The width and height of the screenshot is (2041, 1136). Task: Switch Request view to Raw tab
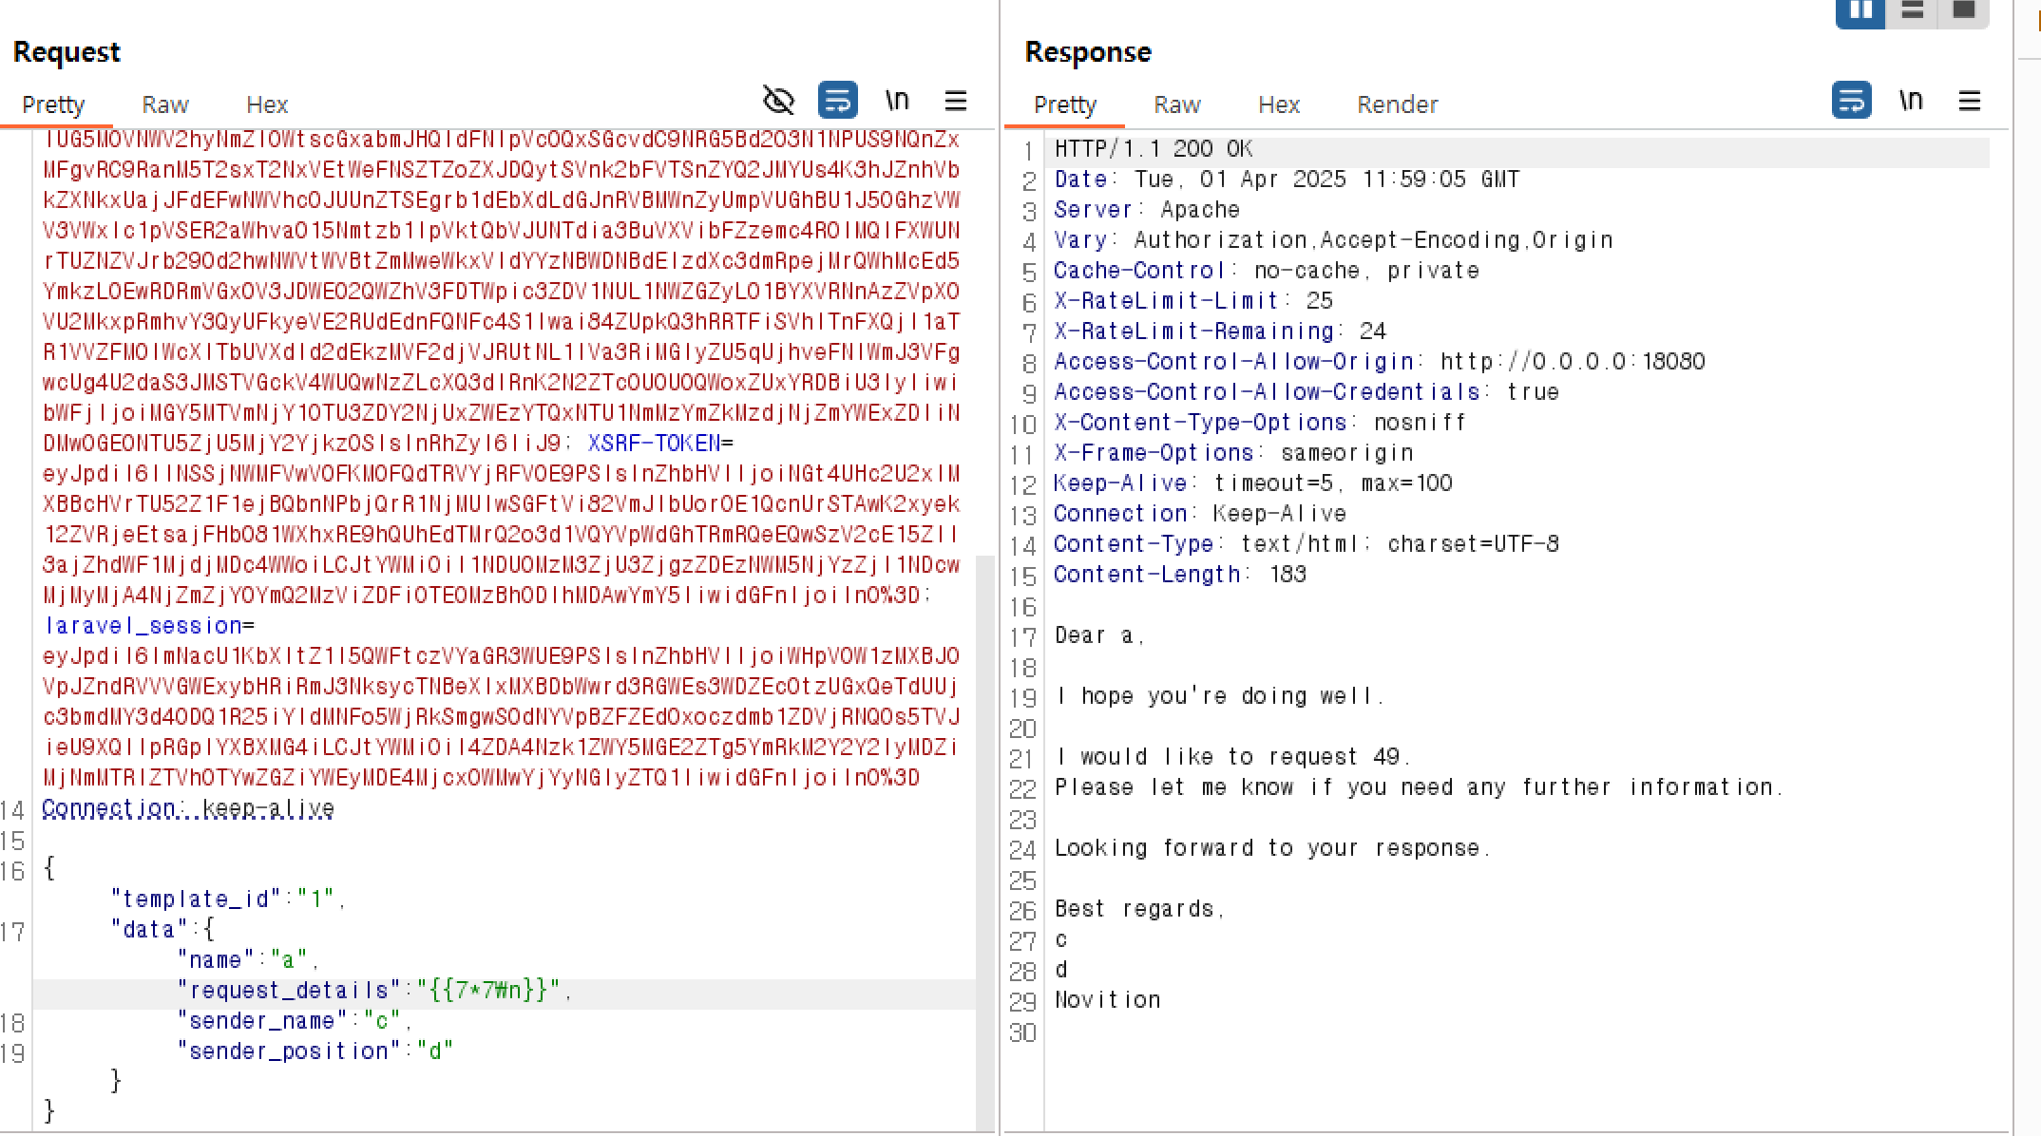click(165, 104)
